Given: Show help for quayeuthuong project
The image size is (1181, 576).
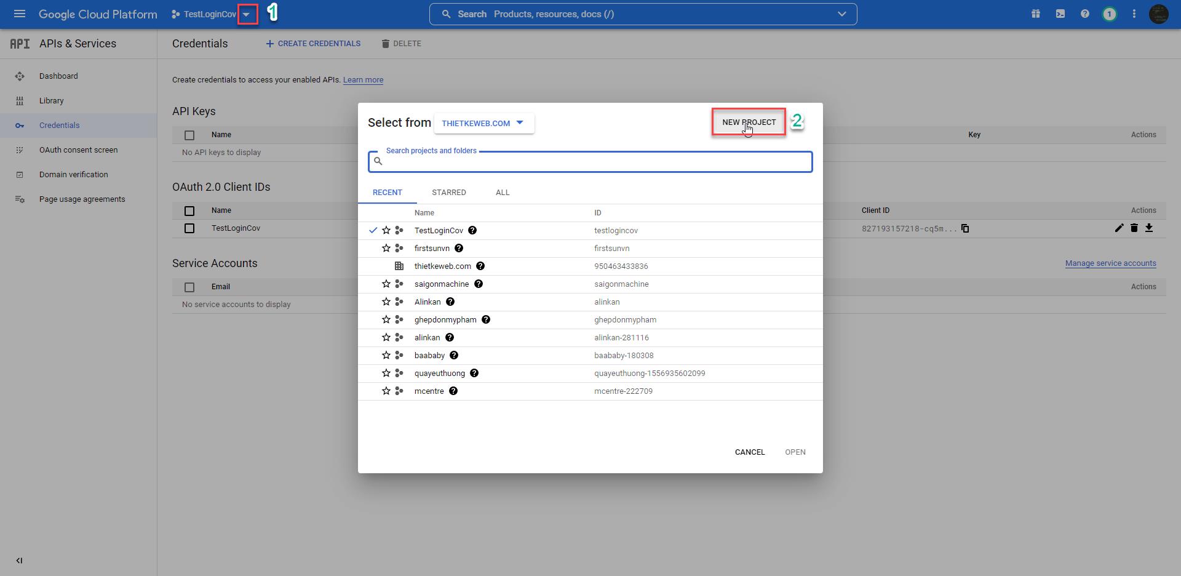Looking at the screenshot, I should pyautogui.click(x=474, y=373).
